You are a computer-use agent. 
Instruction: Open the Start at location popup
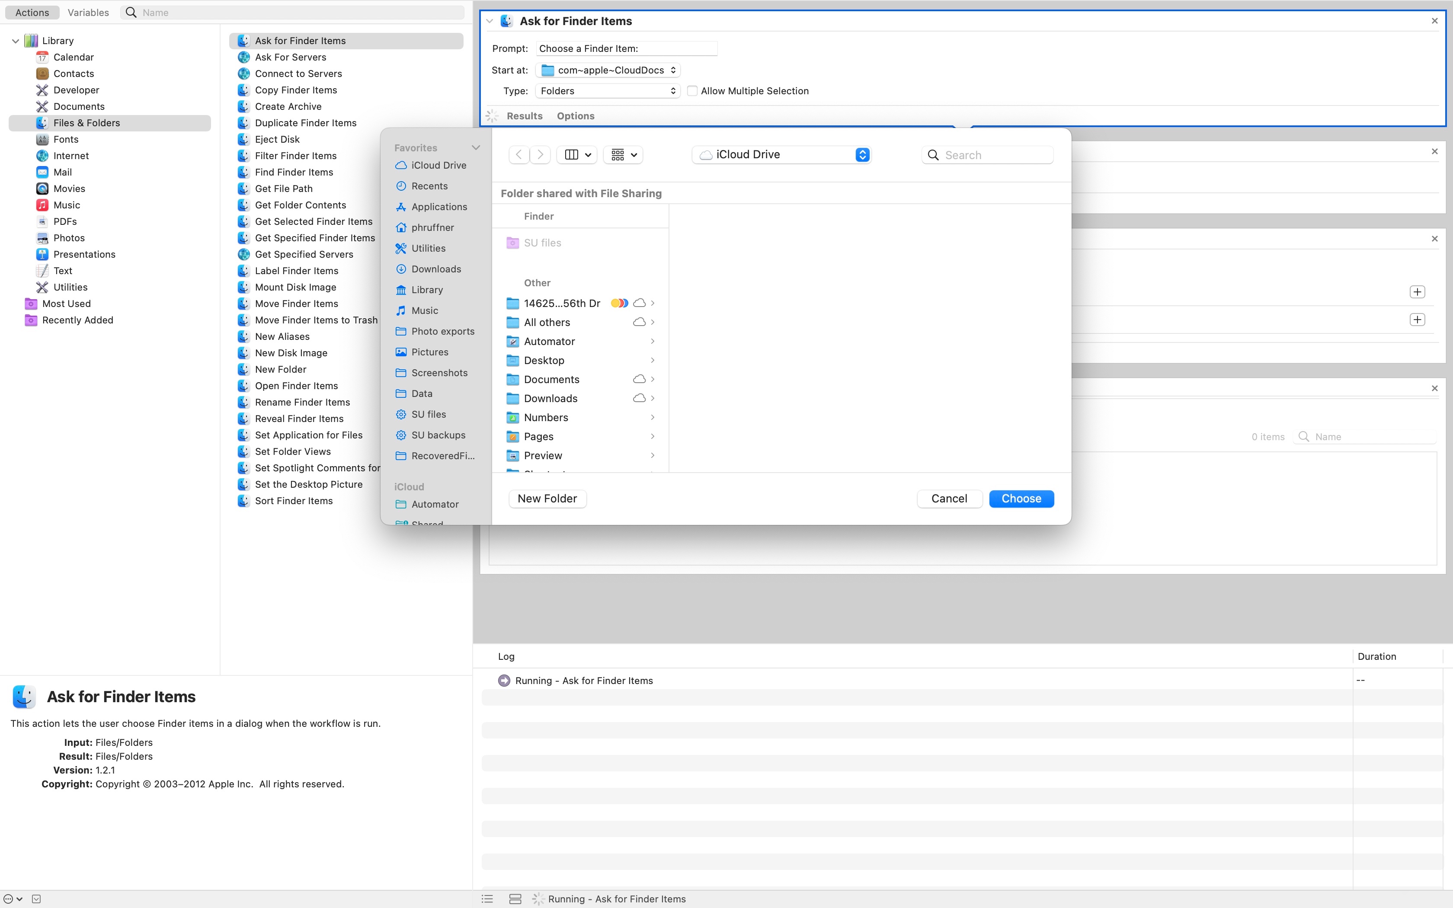tap(607, 70)
